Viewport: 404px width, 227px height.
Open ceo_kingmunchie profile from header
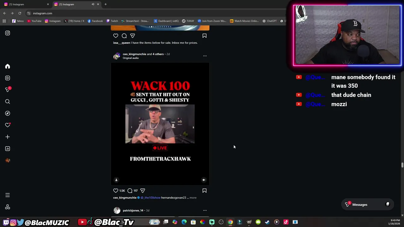(x=134, y=54)
